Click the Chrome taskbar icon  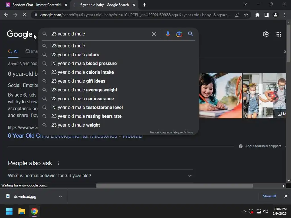pos(34,211)
